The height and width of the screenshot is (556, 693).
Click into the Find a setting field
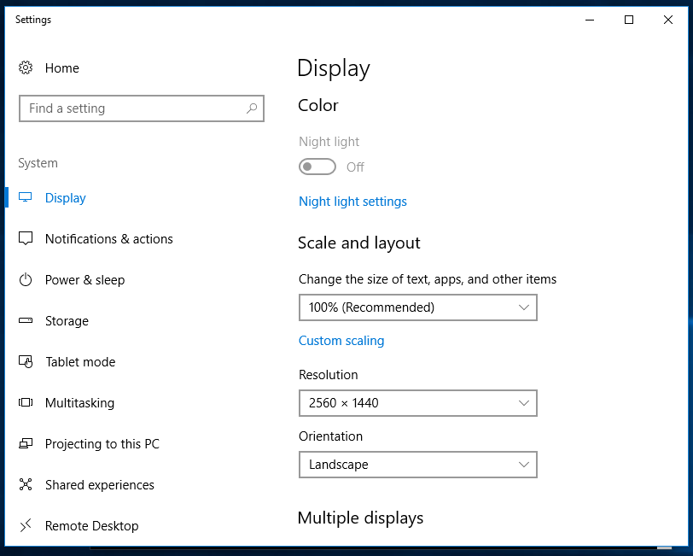tap(132, 108)
